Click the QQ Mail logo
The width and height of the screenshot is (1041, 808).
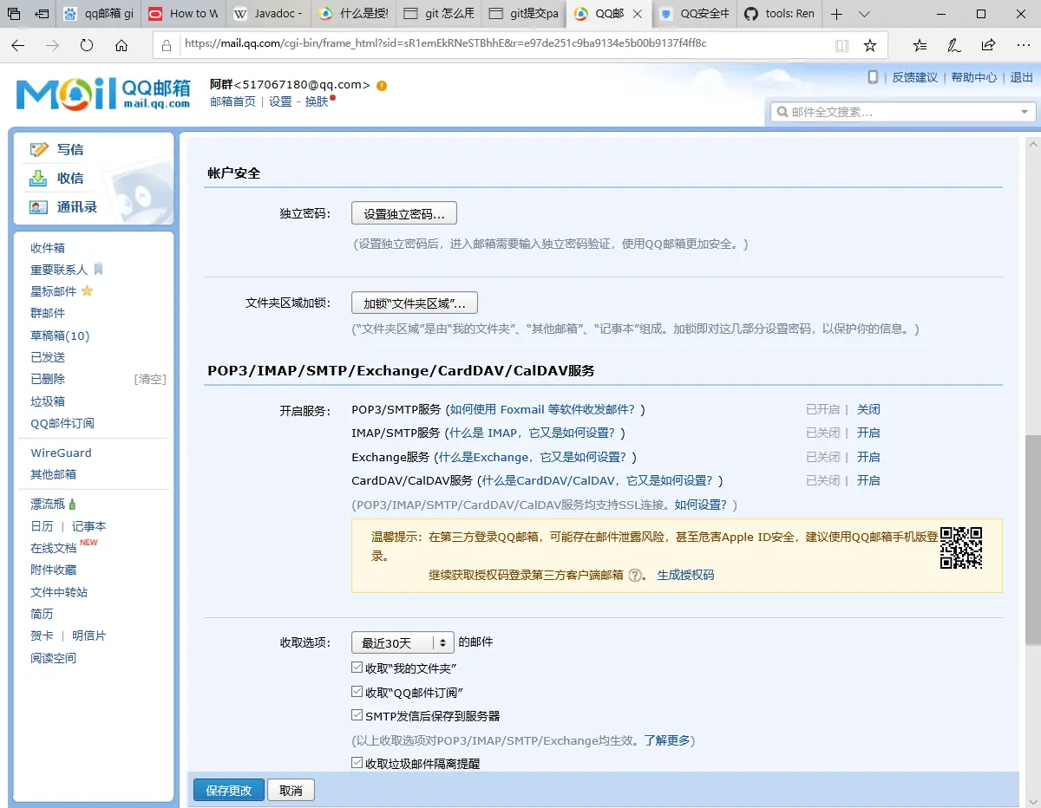(x=103, y=94)
